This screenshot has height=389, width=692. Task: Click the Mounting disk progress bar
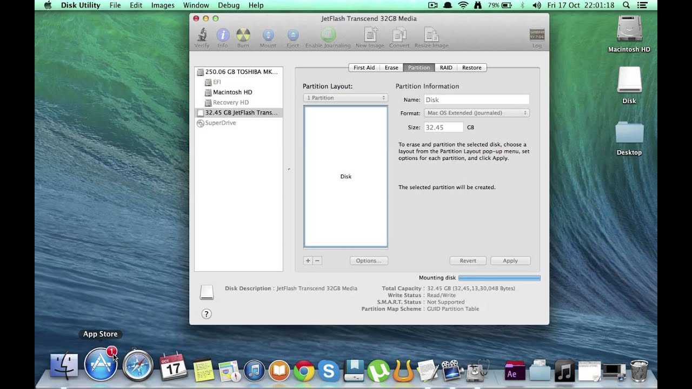coord(499,278)
